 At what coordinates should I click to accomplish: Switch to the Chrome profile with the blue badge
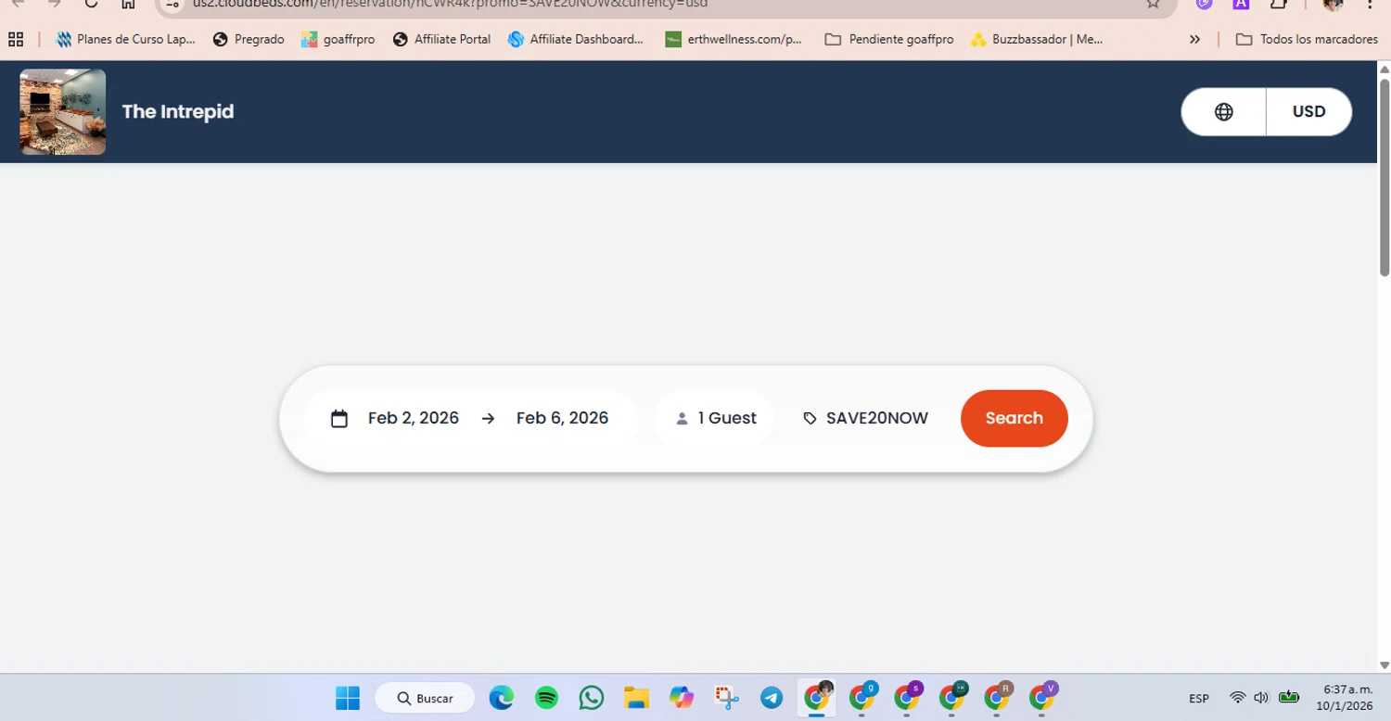pyautogui.click(x=862, y=698)
